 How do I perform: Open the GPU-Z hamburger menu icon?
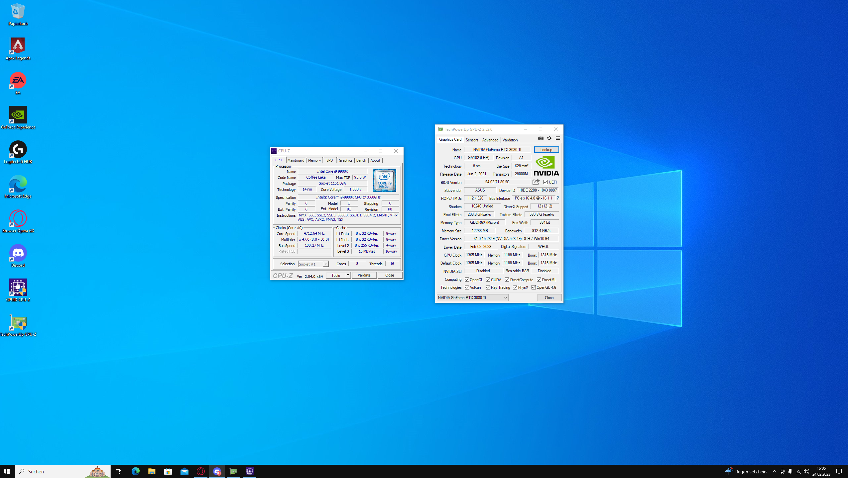[x=558, y=138]
